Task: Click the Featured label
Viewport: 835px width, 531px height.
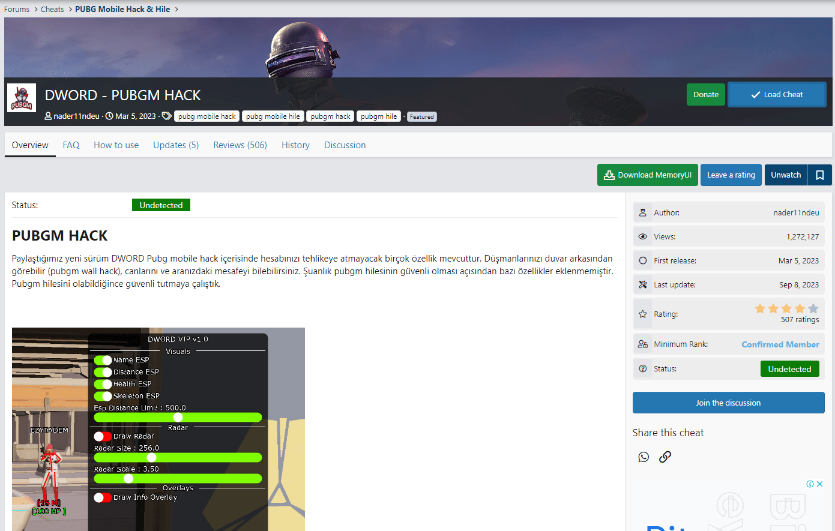Action: (422, 117)
